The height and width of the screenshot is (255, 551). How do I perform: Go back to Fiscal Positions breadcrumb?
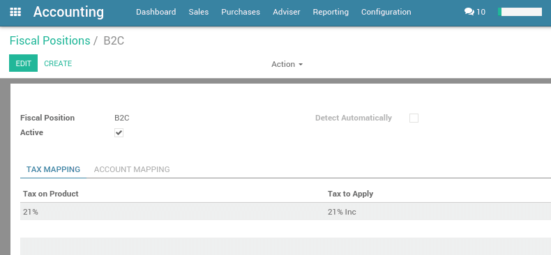pos(50,40)
